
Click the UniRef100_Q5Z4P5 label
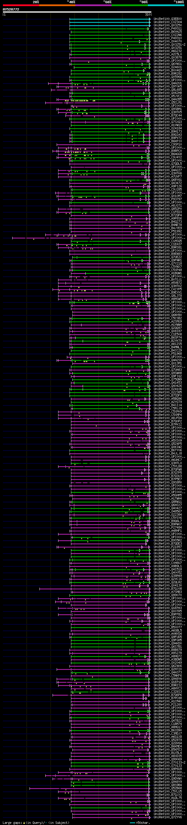pyautogui.click(x=168, y=444)
